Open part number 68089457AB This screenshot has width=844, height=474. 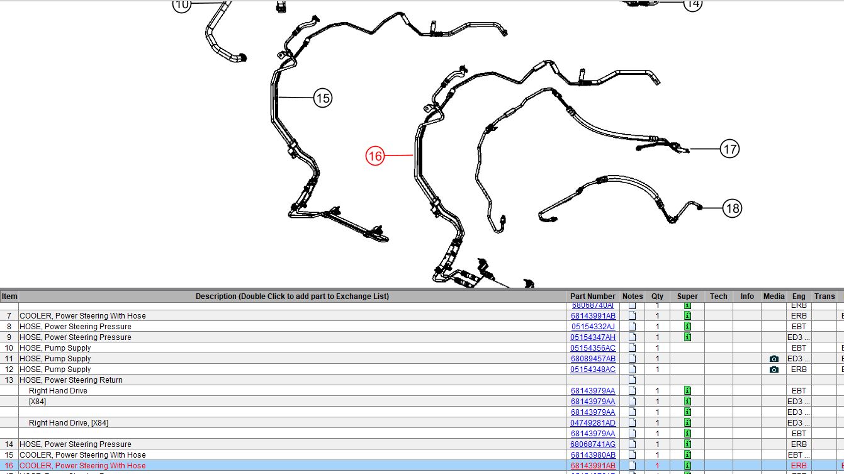pyautogui.click(x=593, y=359)
